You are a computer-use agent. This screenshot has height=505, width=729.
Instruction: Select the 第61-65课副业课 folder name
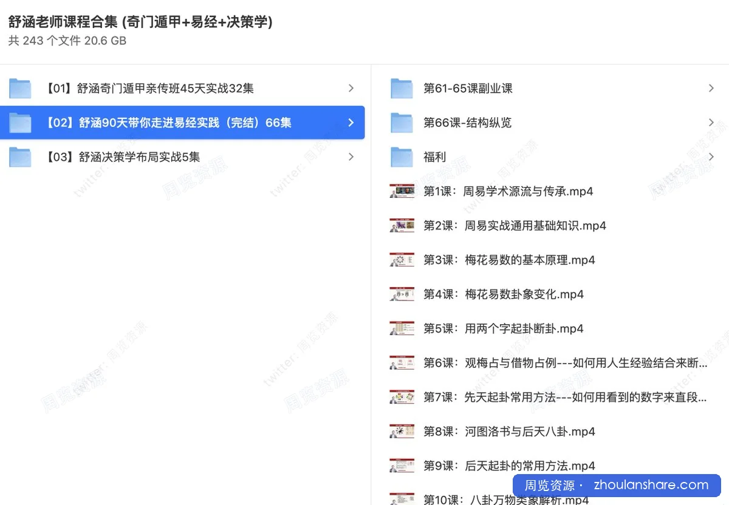468,89
